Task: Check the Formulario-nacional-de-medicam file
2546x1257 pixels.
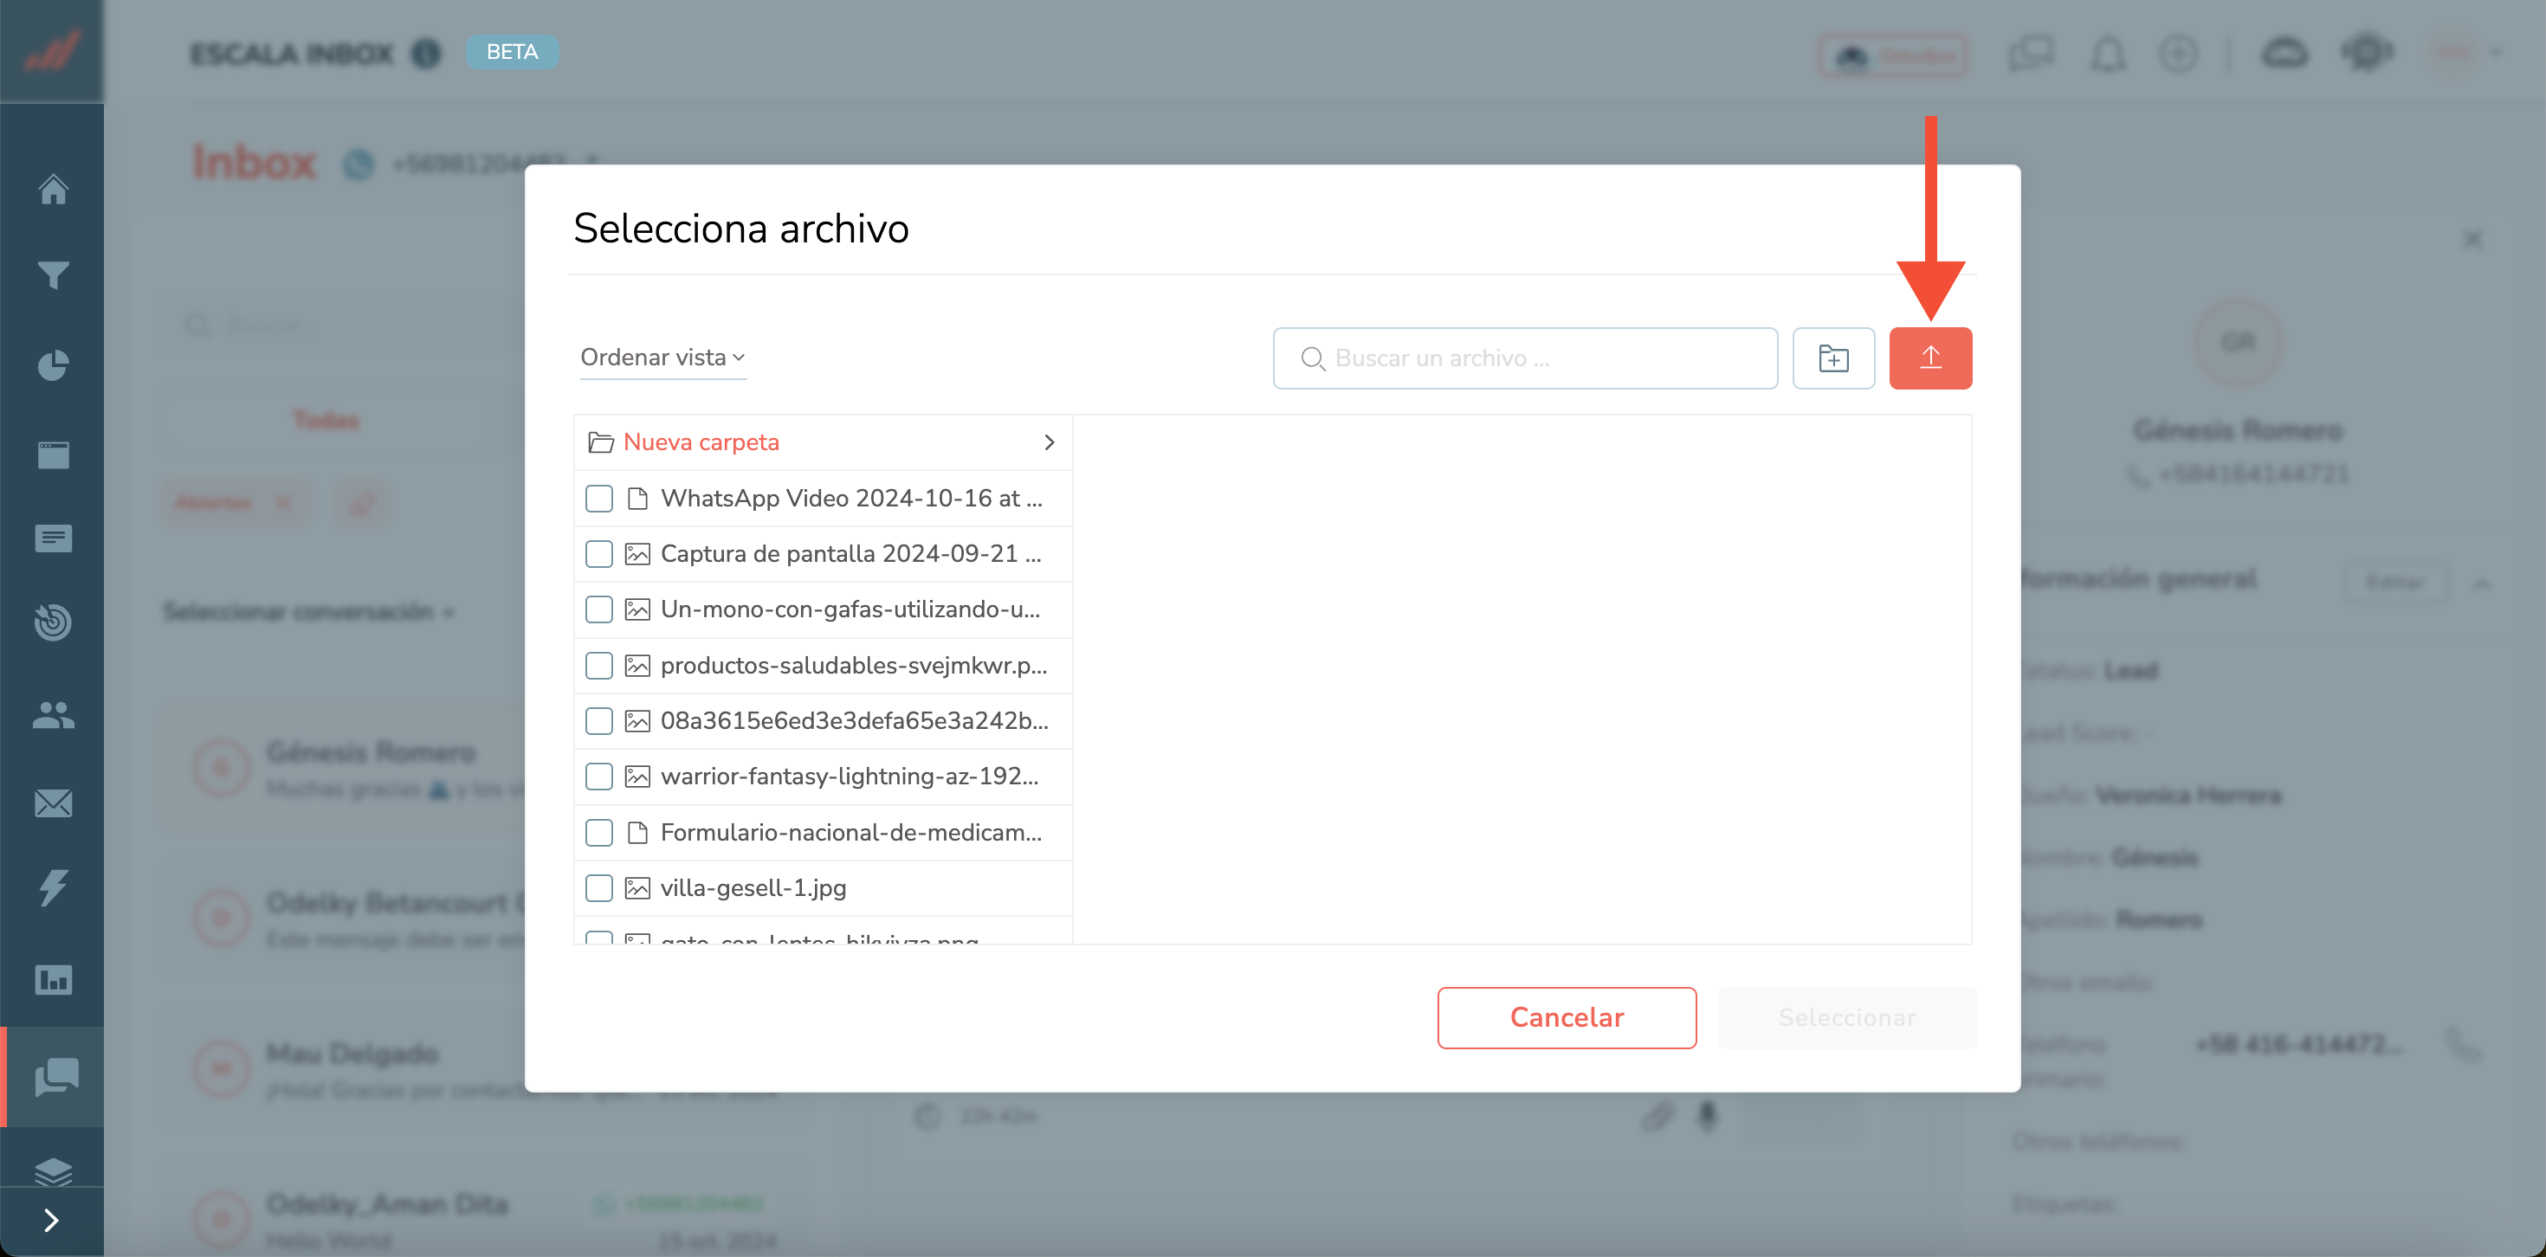Action: [599, 832]
